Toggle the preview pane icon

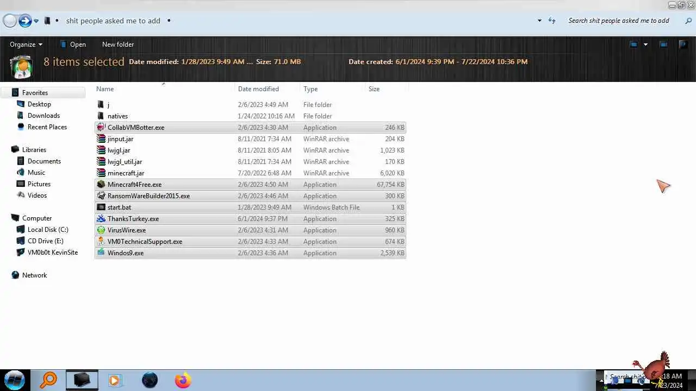pyautogui.click(x=663, y=45)
